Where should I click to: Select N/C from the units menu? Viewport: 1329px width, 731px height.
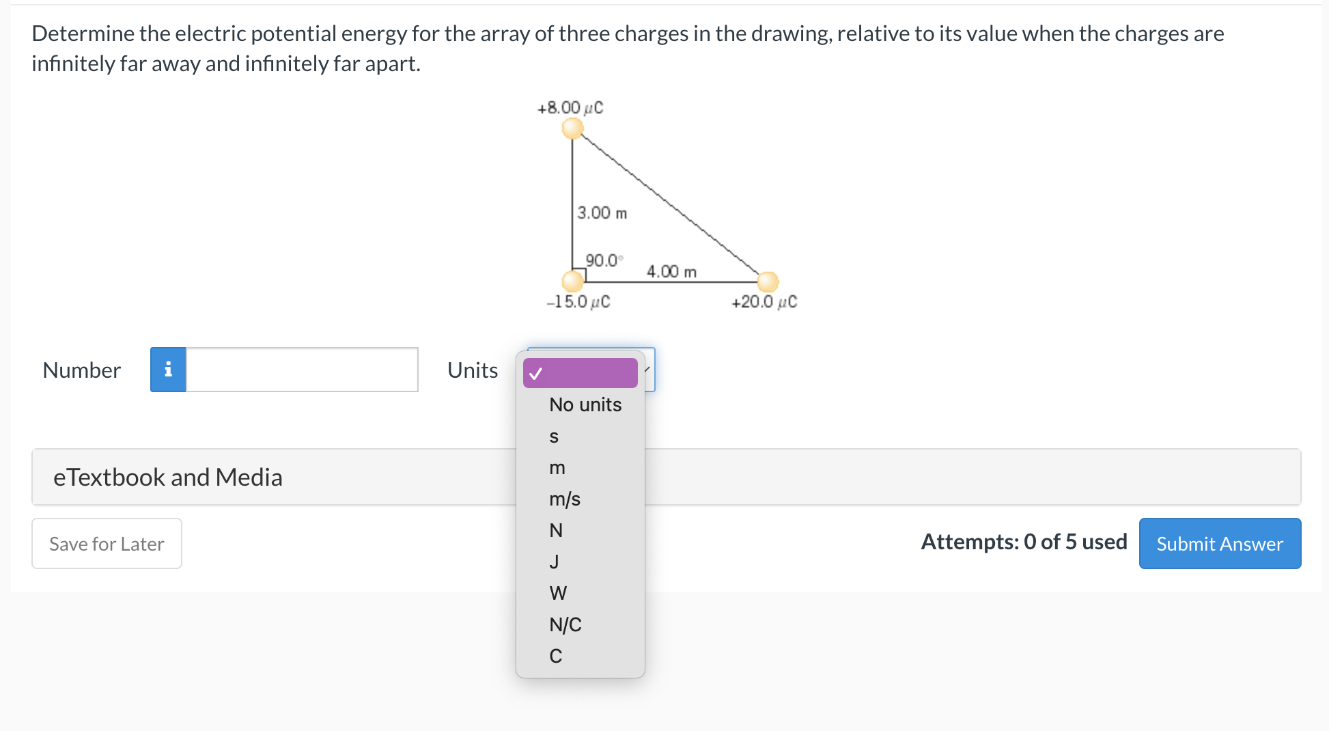(x=565, y=624)
